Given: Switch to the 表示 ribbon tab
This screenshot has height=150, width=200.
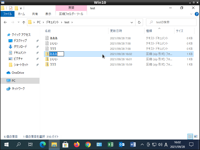Looking at the screenshot, I should click(48, 14).
